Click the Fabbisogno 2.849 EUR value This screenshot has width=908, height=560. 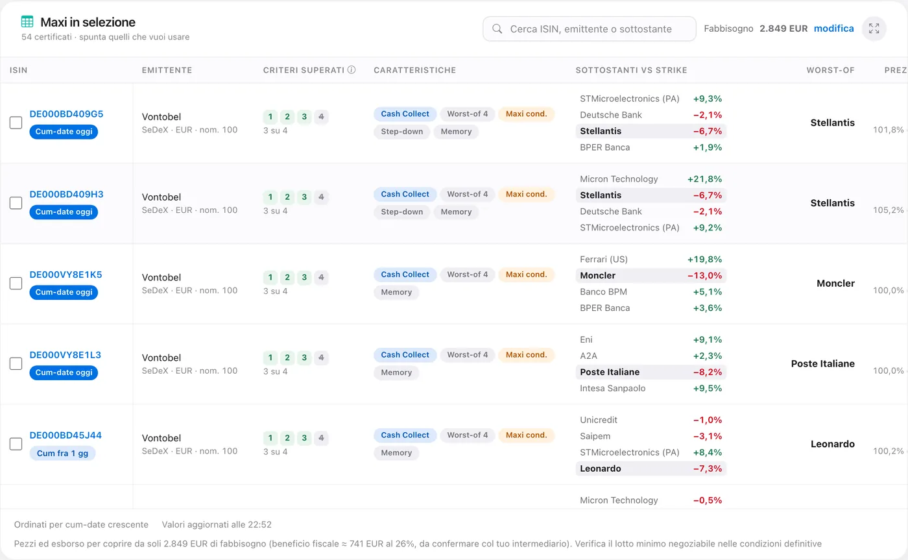coord(783,29)
